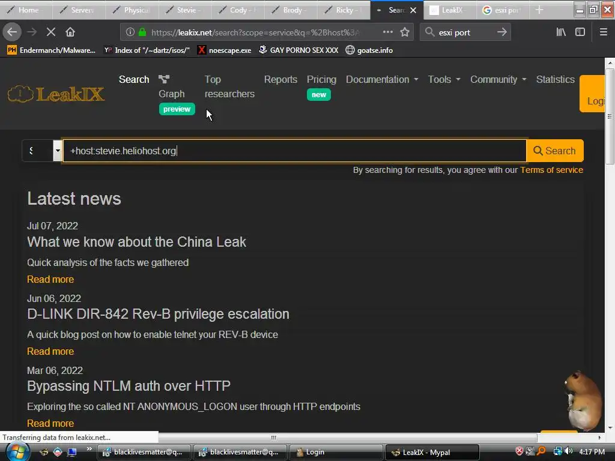Image resolution: width=615 pixels, height=461 pixels.
Task: Open the Windows Start orb
Action: [17, 452]
